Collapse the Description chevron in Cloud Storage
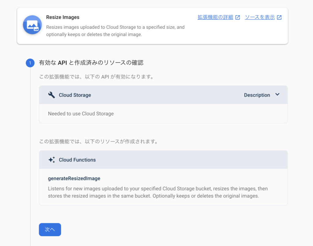The width and height of the screenshot is (313, 246). coord(277,95)
